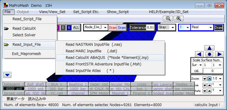Click the BGA_1 example button

point(57,84)
